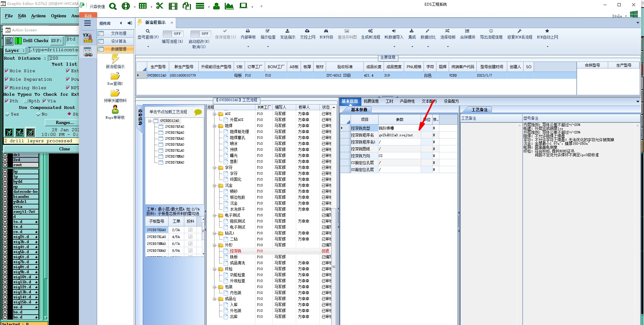
Task: Click 合拼模块 list tool
Action: [x=468, y=34]
